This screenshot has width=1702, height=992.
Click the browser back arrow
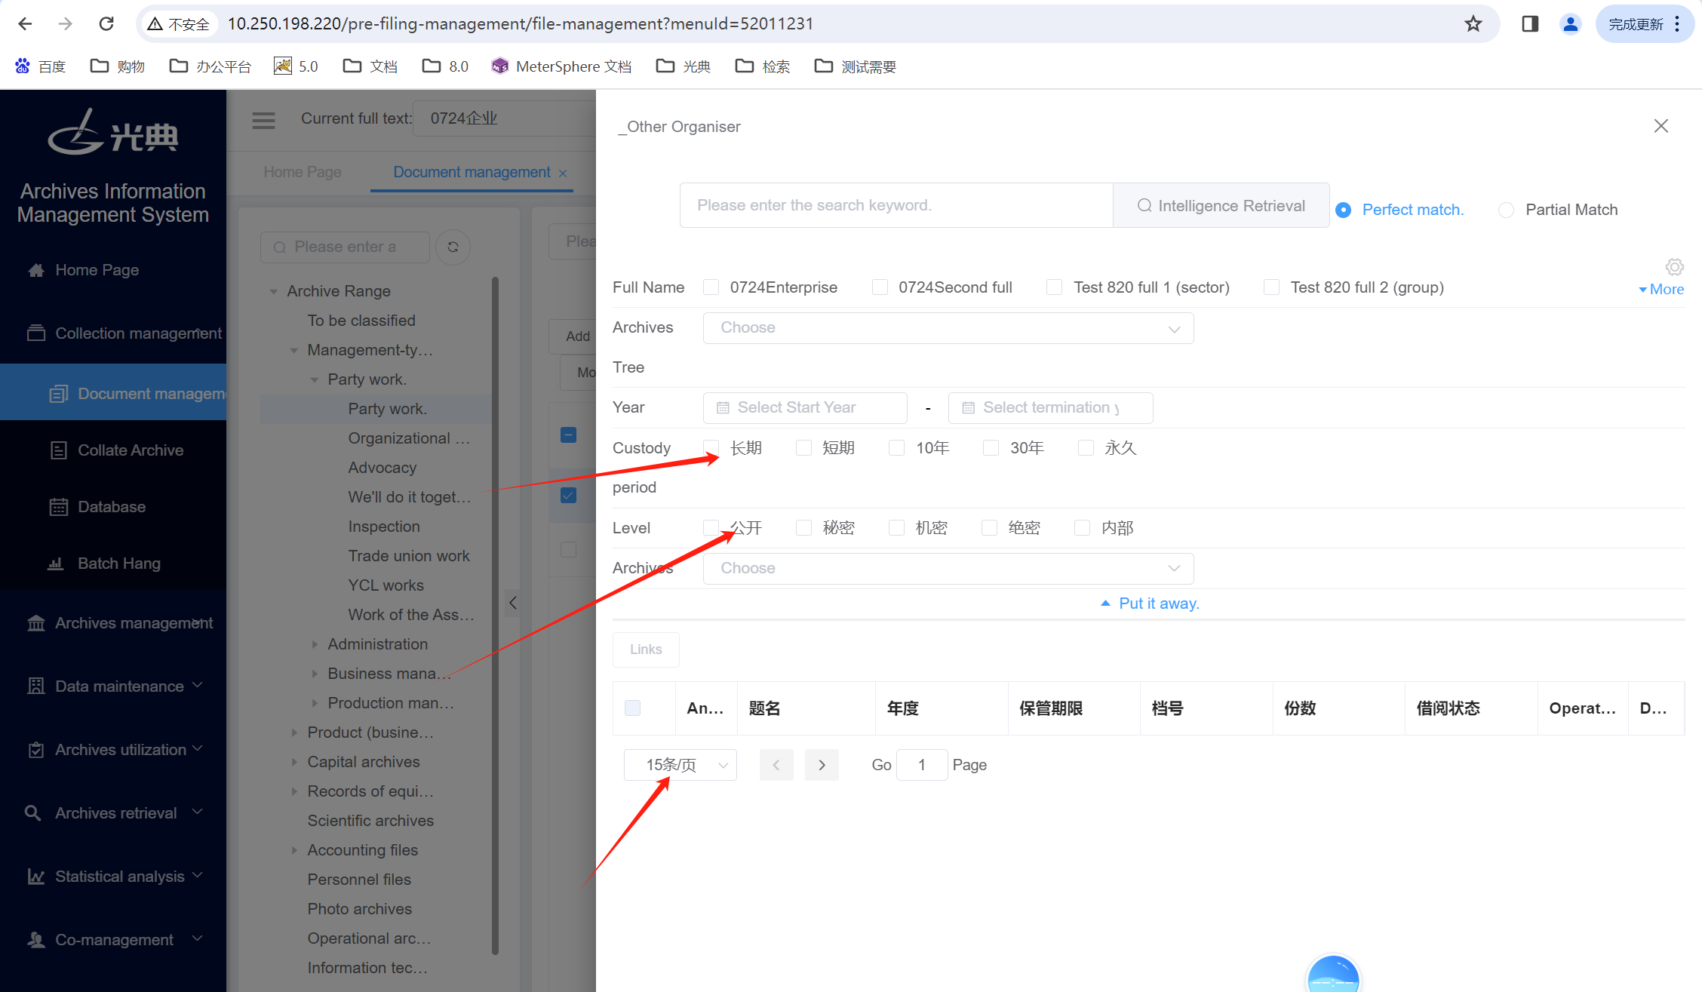(x=25, y=24)
